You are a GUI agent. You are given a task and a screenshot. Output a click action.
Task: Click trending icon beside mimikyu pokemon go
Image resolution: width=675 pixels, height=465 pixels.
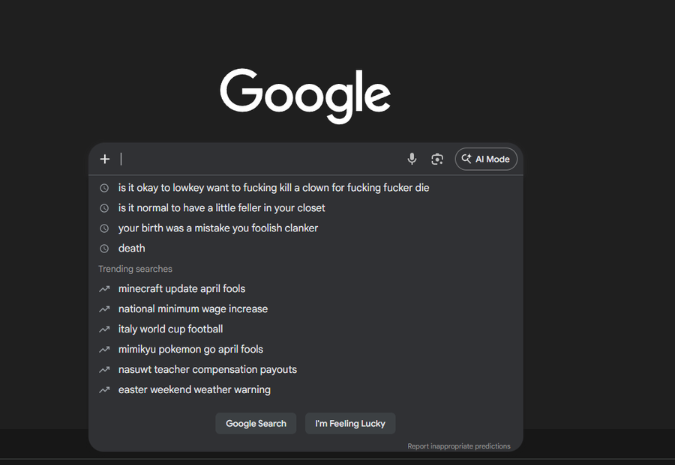pos(104,350)
